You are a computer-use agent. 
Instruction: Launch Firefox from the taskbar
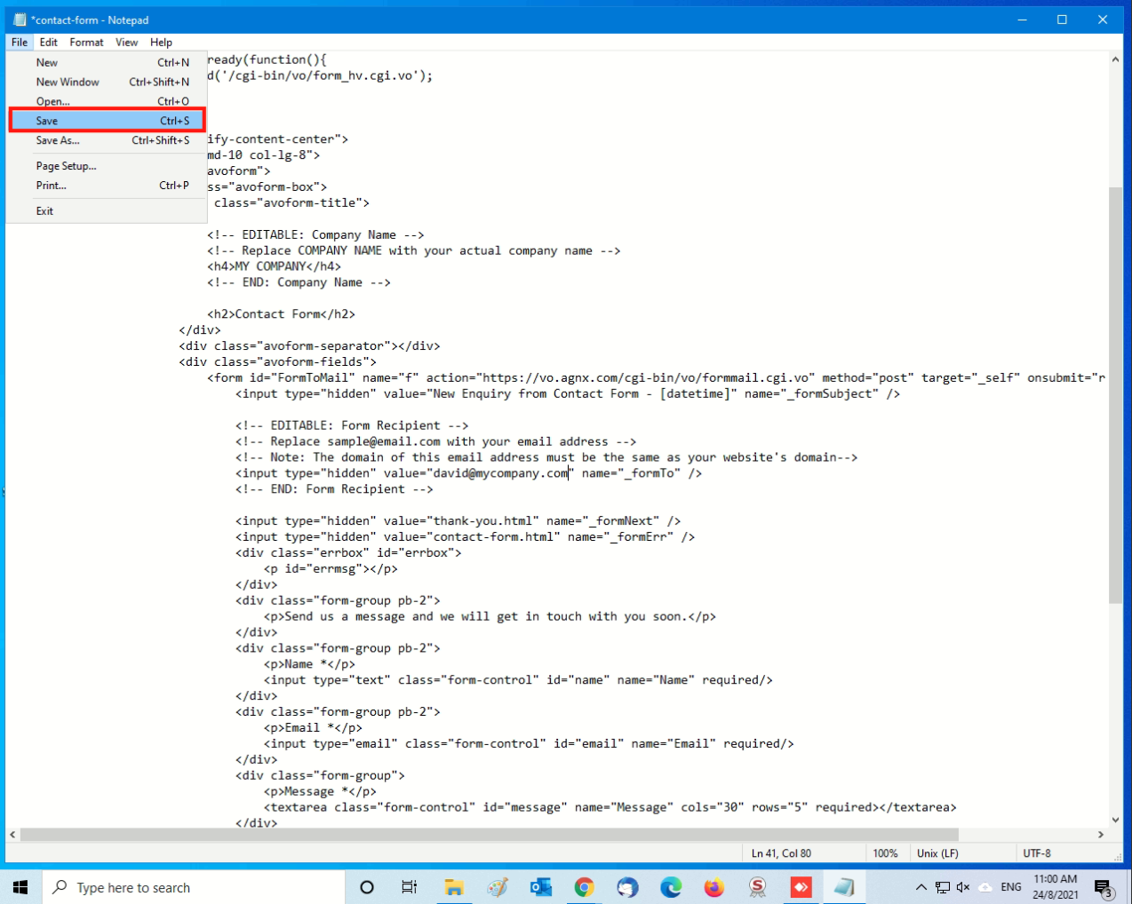point(713,887)
